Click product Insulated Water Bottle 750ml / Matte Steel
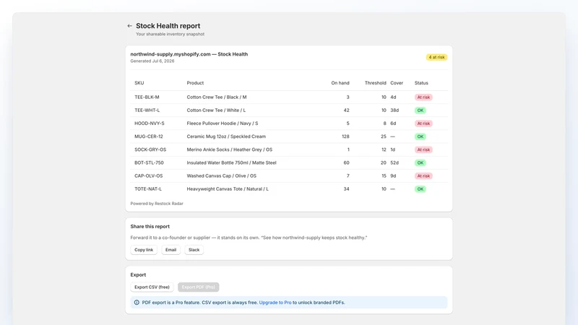This screenshot has width=578, height=325. pyautogui.click(x=231, y=162)
